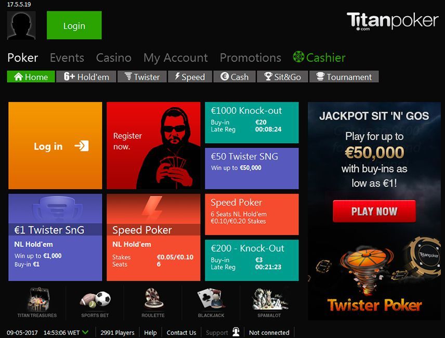The width and height of the screenshot is (445, 338).
Task: Expand the time zone dropdown arrow
Action: tap(85, 332)
